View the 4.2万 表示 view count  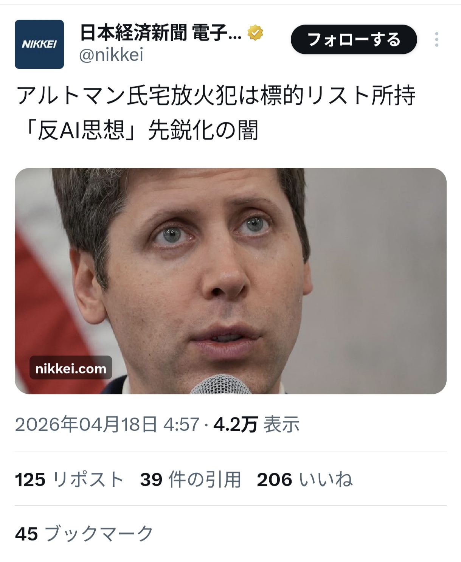click(x=256, y=424)
